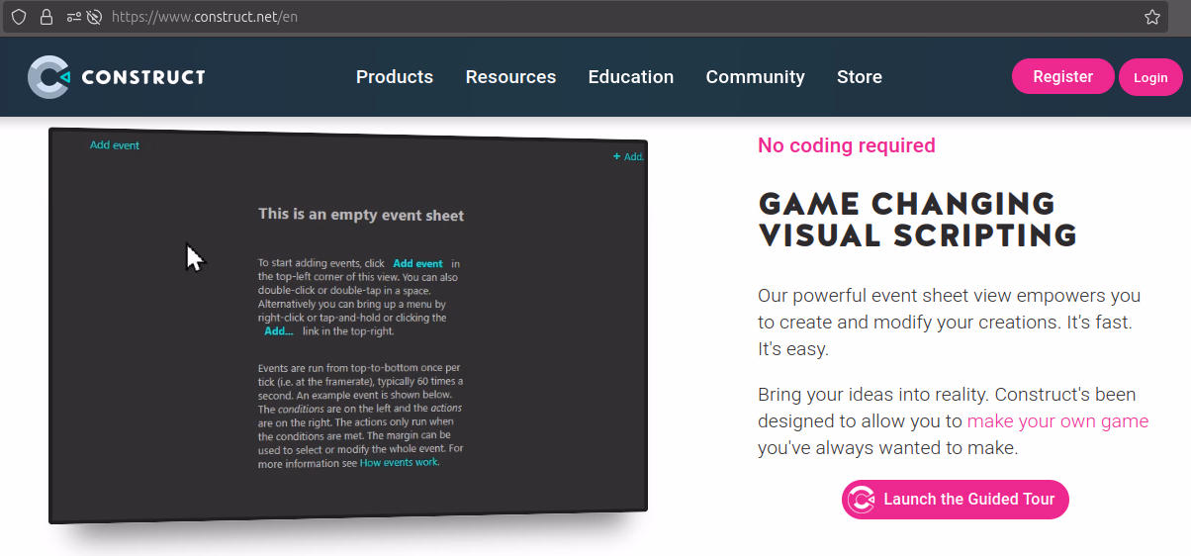Click the permissions icon in the address bar
1191x556 pixels.
pyautogui.click(x=73, y=17)
